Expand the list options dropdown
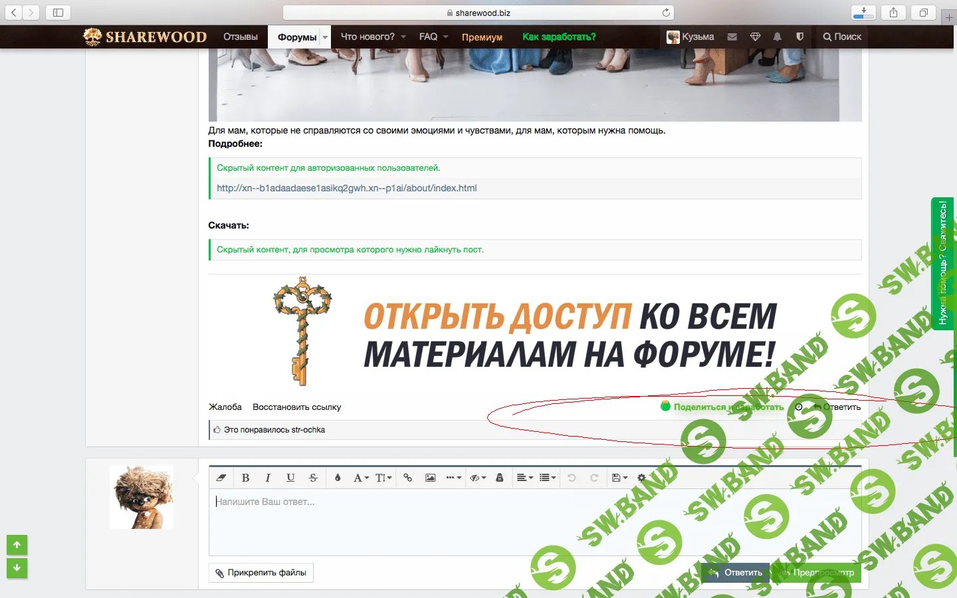Viewport: 957px width, 598px height. pos(547,478)
